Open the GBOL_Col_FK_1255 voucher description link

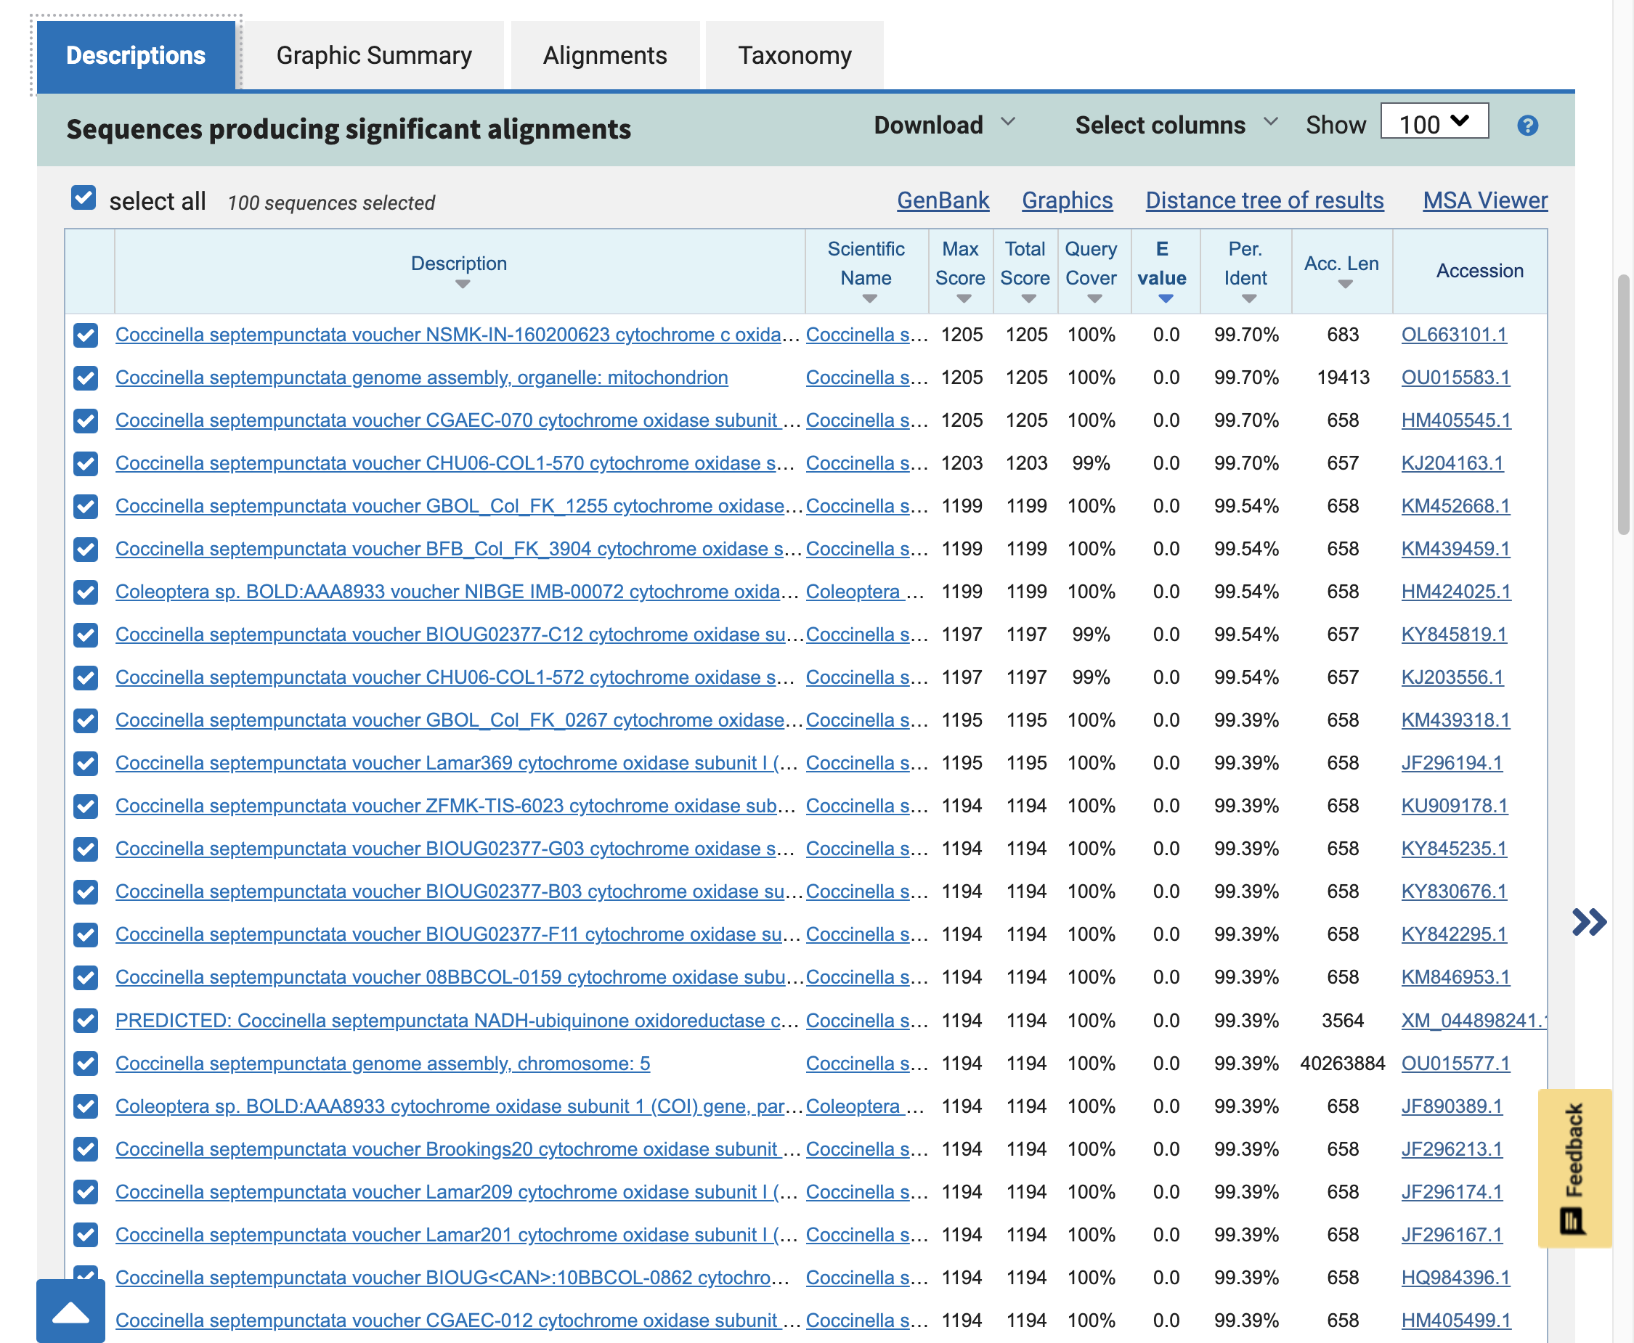click(458, 506)
